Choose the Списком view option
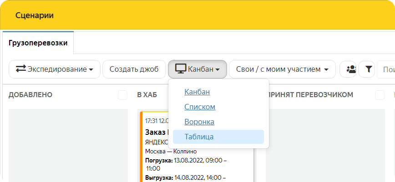The image size is (395, 182). click(200, 107)
